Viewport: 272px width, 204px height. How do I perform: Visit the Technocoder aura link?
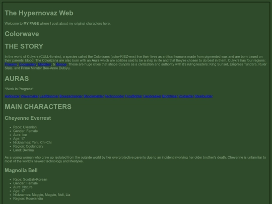pos(114,96)
